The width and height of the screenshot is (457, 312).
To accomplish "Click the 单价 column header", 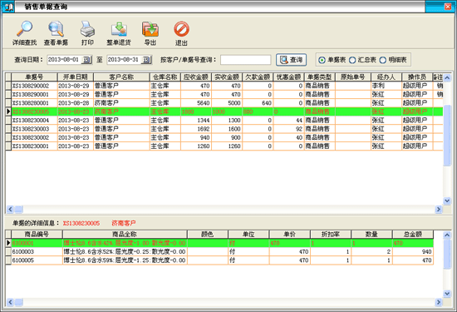I will (290, 234).
